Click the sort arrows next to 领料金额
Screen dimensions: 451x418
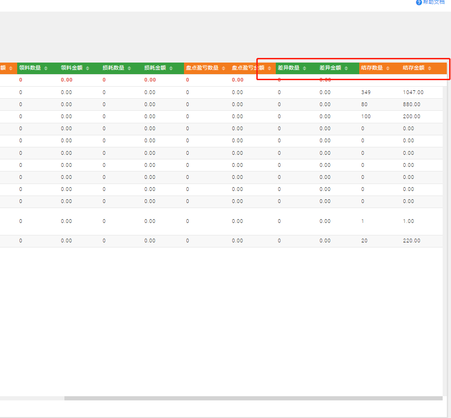pyautogui.click(x=88, y=68)
